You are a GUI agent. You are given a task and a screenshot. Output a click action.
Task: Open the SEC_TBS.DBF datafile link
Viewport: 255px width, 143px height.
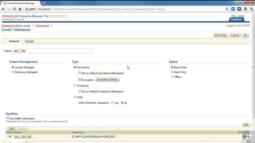(x=23, y=137)
